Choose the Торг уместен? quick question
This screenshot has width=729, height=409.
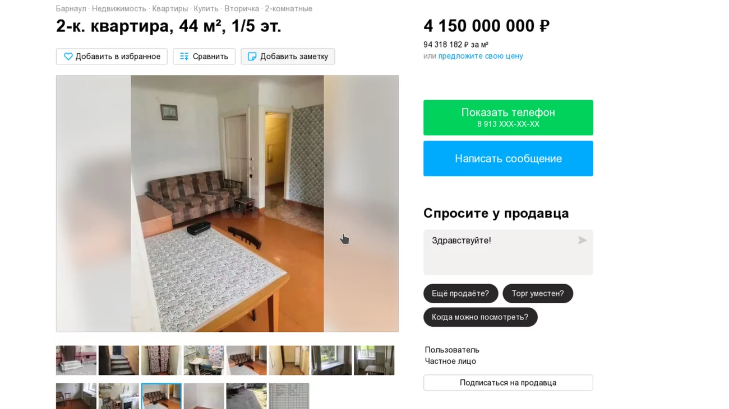(x=538, y=294)
